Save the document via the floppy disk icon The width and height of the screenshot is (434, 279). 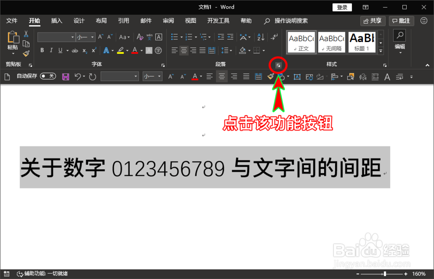pos(65,76)
